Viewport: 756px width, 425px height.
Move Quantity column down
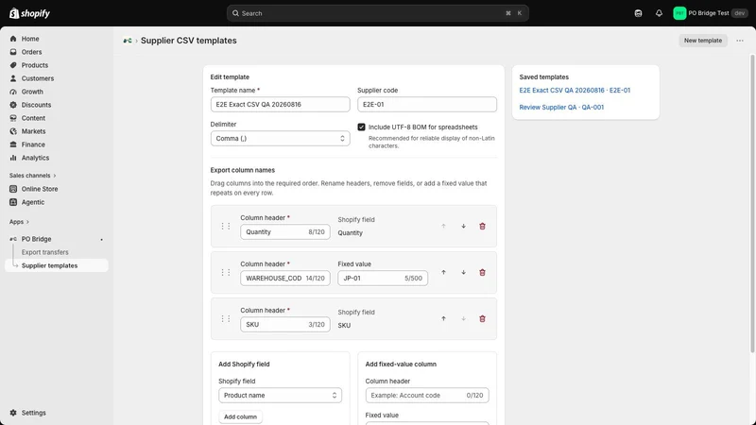(x=463, y=226)
